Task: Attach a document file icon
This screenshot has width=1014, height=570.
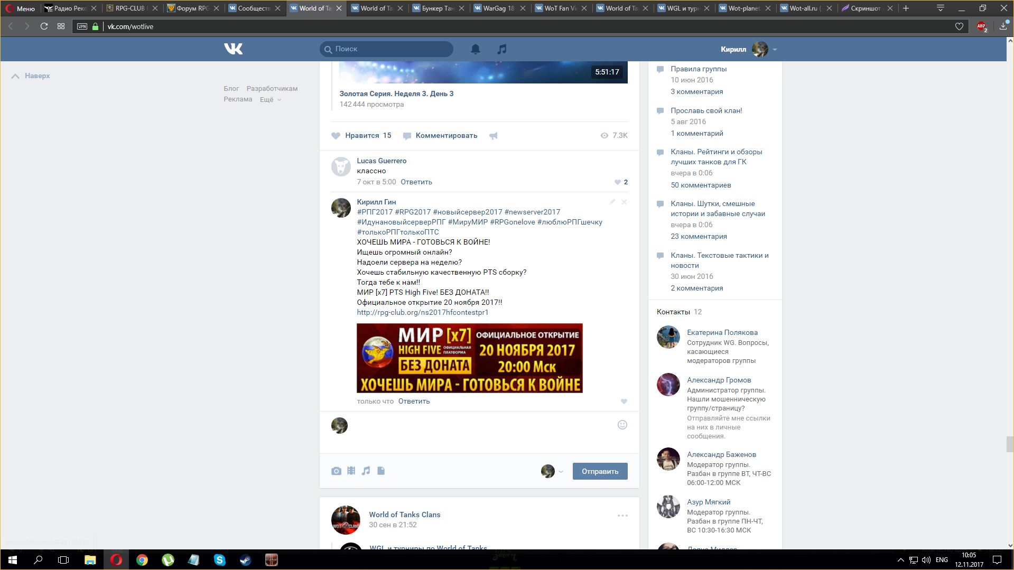Action: pyautogui.click(x=381, y=471)
